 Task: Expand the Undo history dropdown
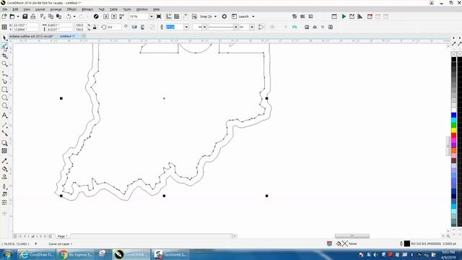74,17
